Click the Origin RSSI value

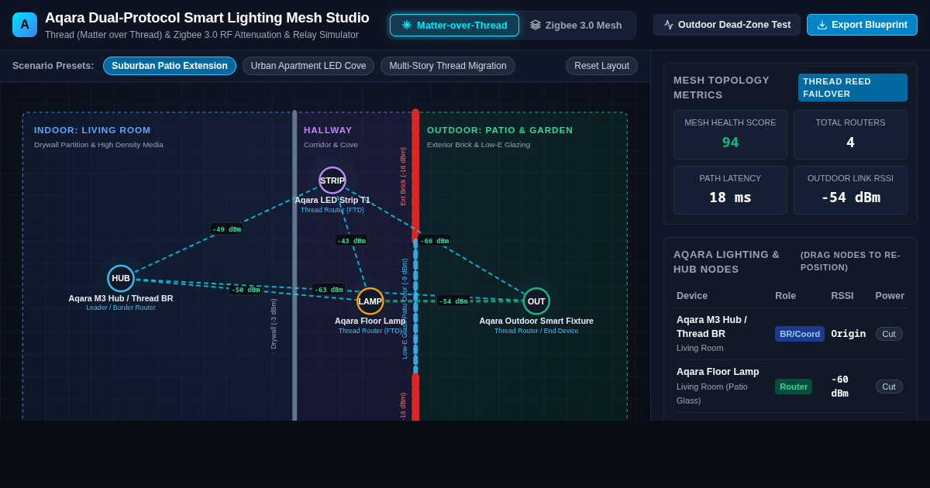point(849,334)
